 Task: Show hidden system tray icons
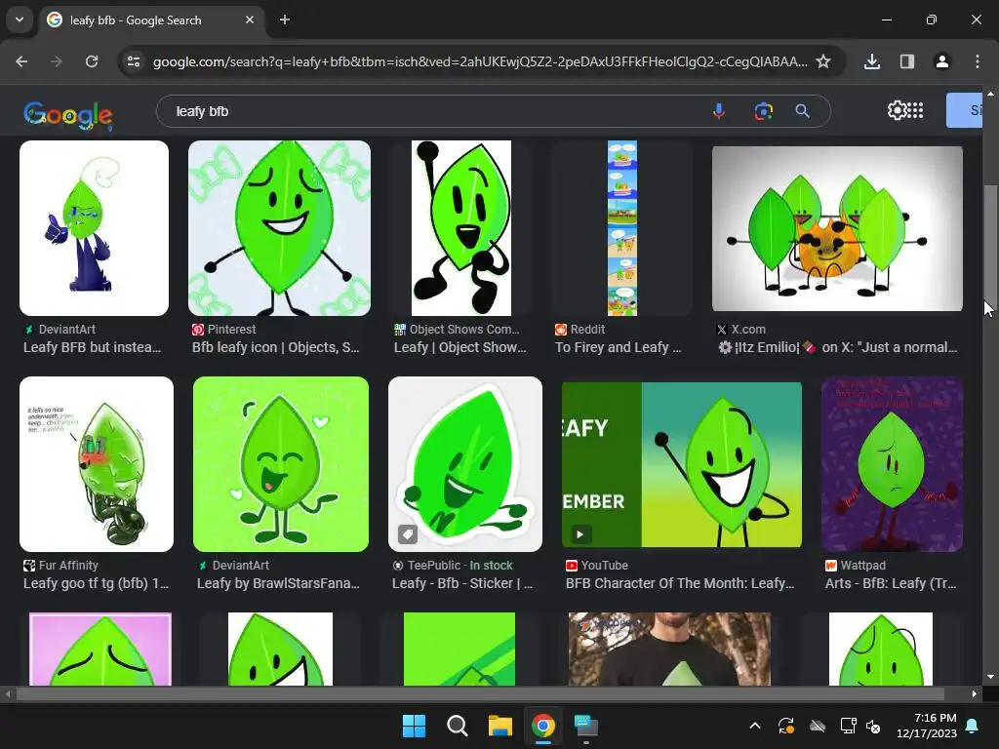click(755, 726)
